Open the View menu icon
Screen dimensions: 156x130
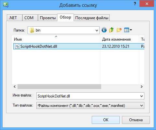[x=126, y=30]
